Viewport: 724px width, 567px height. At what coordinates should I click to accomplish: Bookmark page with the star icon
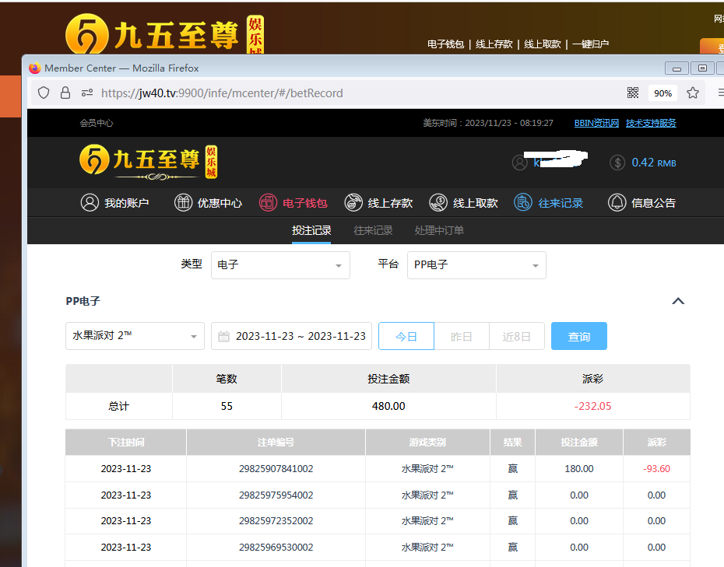pyautogui.click(x=693, y=93)
